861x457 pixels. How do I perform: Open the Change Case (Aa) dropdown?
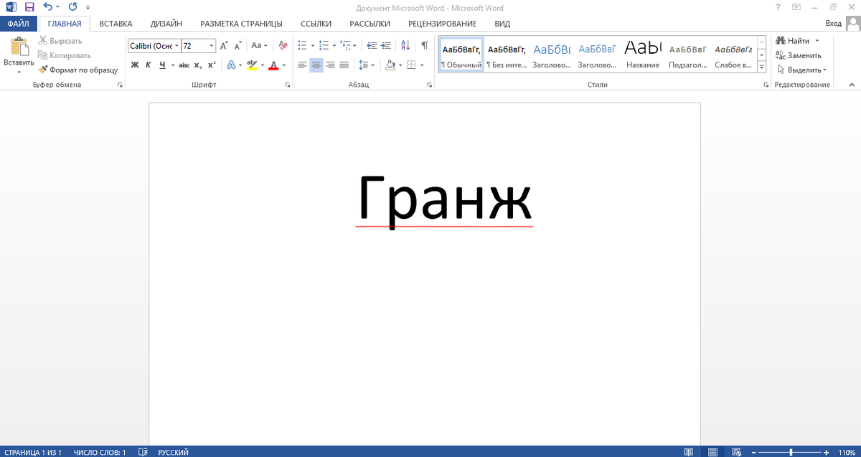259,46
